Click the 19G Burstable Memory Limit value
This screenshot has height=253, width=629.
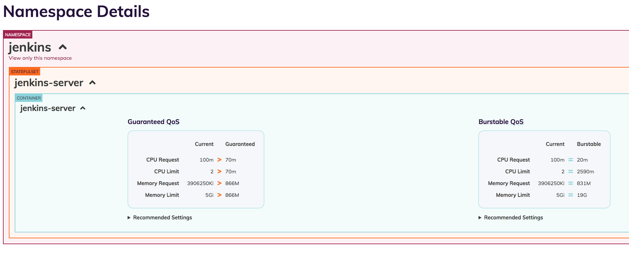click(x=582, y=195)
